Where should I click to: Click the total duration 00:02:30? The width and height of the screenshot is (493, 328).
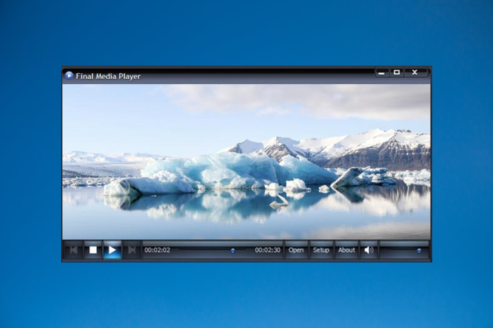point(267,250)
